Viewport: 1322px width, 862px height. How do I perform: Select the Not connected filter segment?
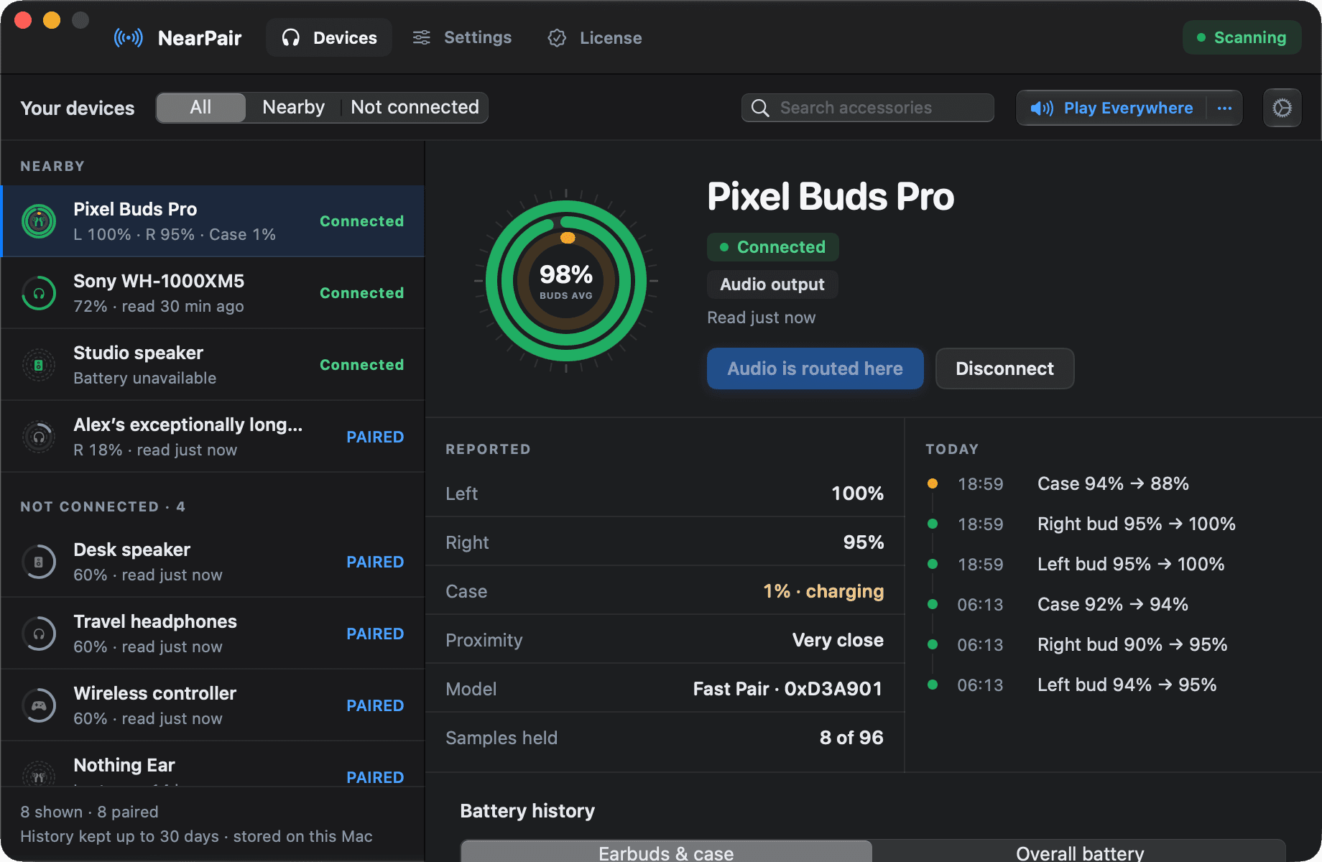pyautogui.click(x=415, y=108)
